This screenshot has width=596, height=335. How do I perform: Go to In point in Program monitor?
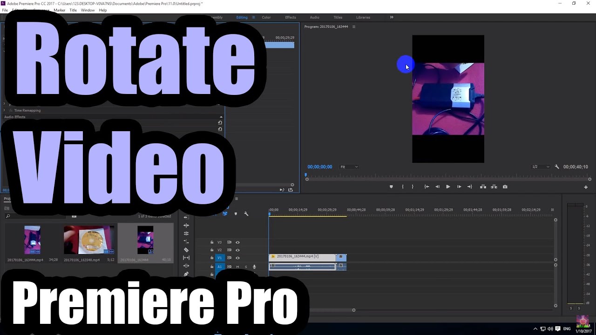tap(427, 187)
